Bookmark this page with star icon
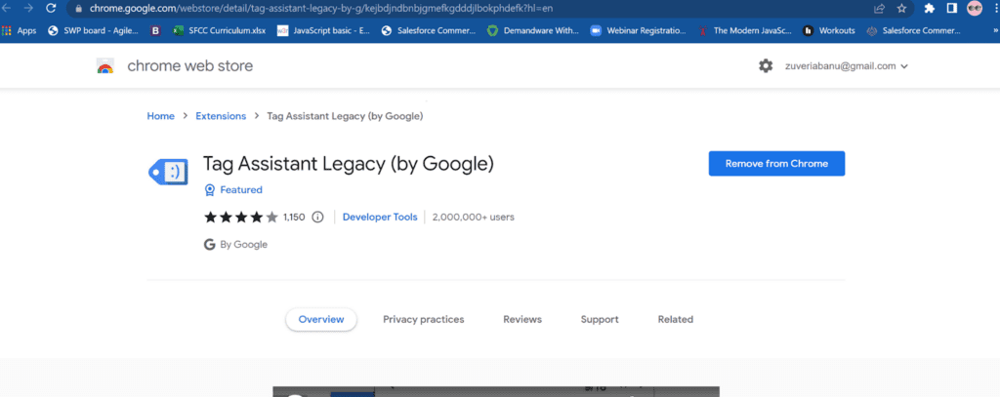The image size is (1000, 397). pos(901,8)
